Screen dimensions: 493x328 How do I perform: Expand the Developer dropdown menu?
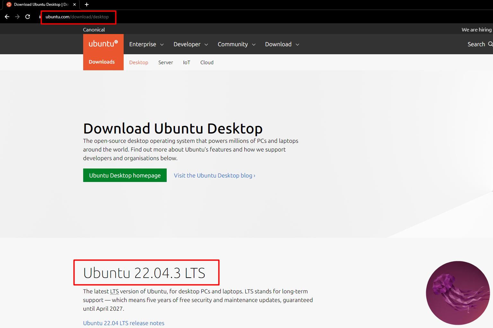coord(191,44)
